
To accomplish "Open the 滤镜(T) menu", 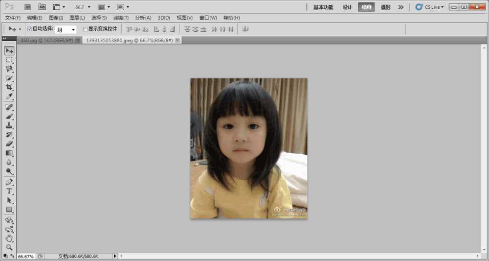I will (x=121, y=18).
